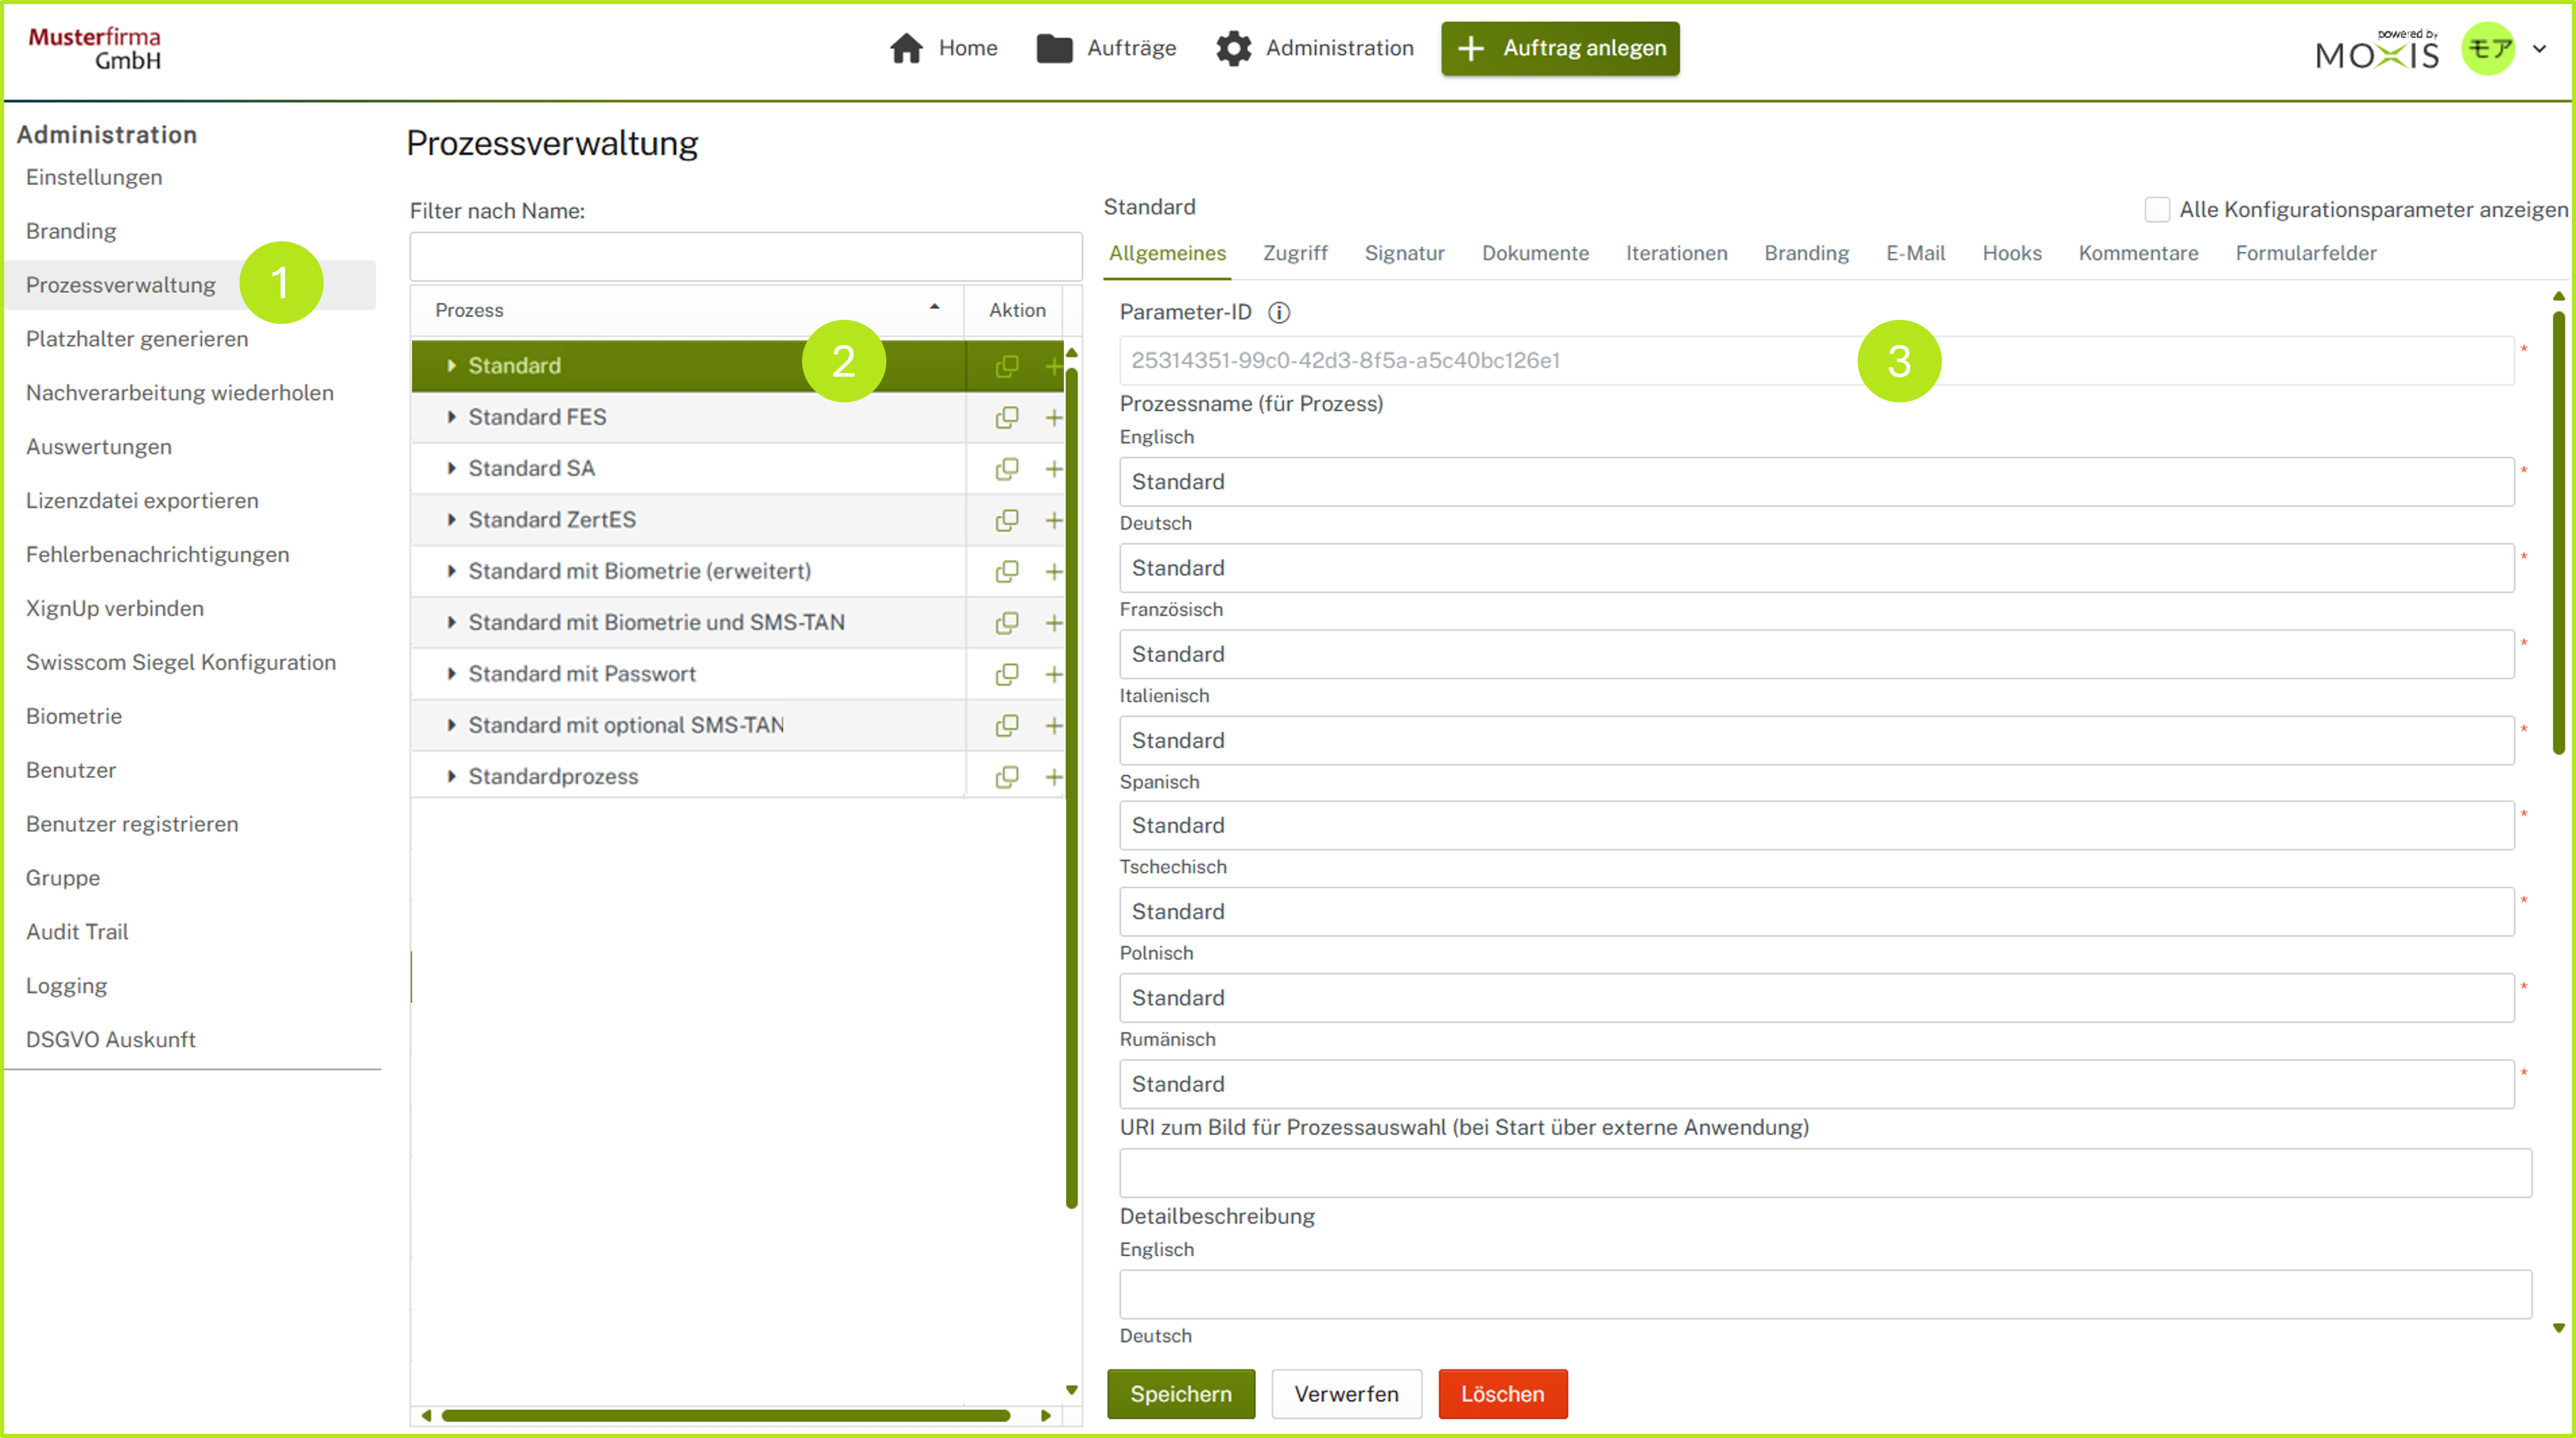The height and width of the screenshot is (1438, 2576).
Task: Click the Parameter-ID info icon
Action: pos(1278,313)
